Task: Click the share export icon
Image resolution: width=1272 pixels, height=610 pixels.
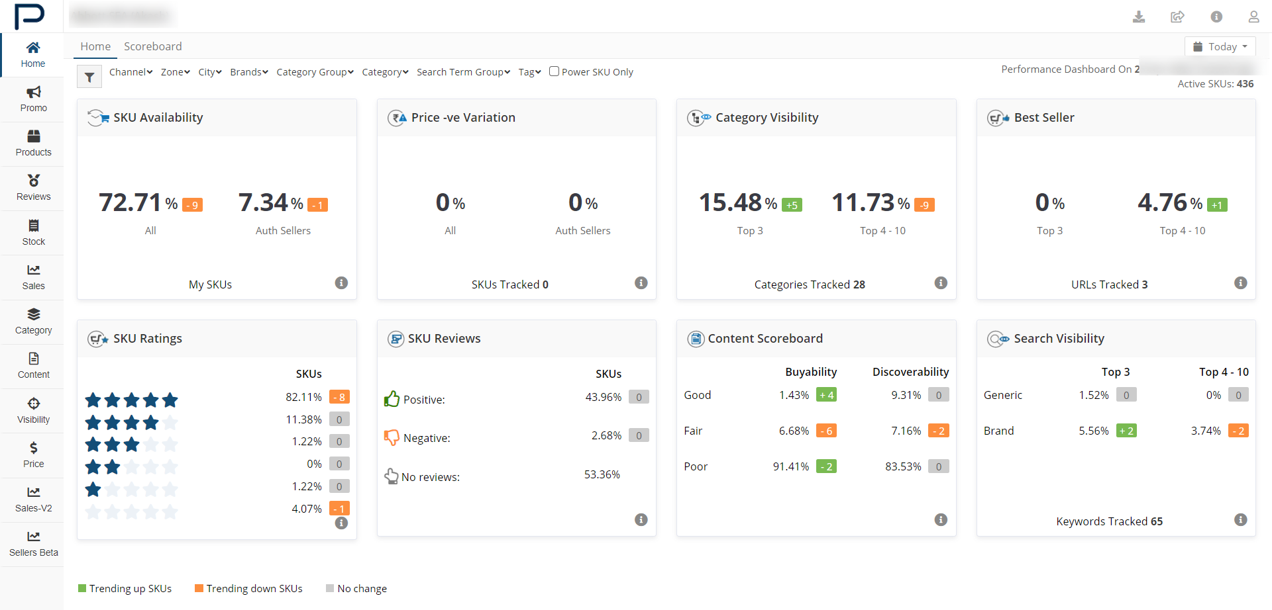Action: [1177, 17]
